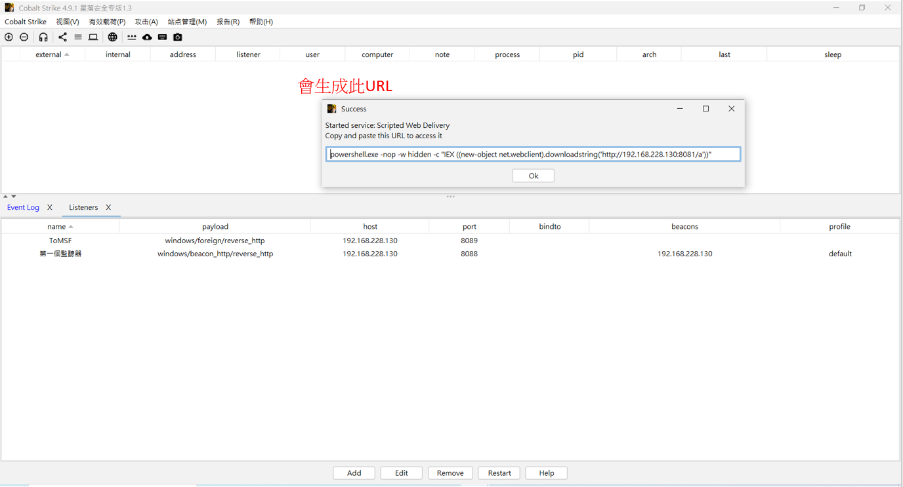Image resolution: width=903 pixels, height=487 pixels.
Task: Sort sessions by sleep column
Action: (x=833, y=54)
